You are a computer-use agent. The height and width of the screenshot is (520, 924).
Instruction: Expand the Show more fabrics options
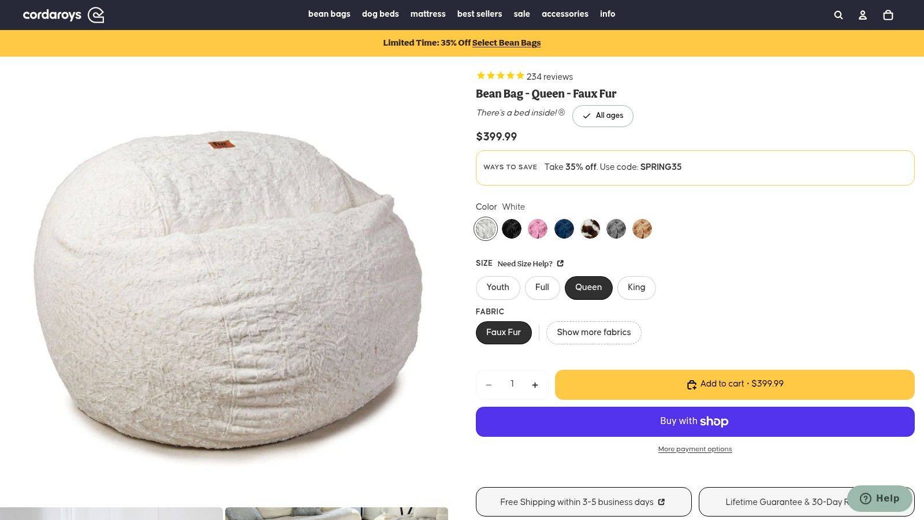(x=593, y=332)
